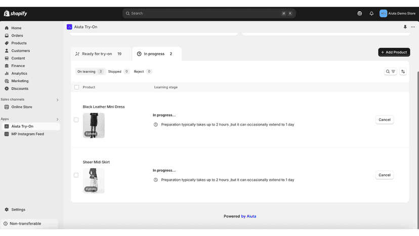This screenshot has height=236, width=419.
Task: Open MP Instagram Feed app
Action: [x=27, y=134]
